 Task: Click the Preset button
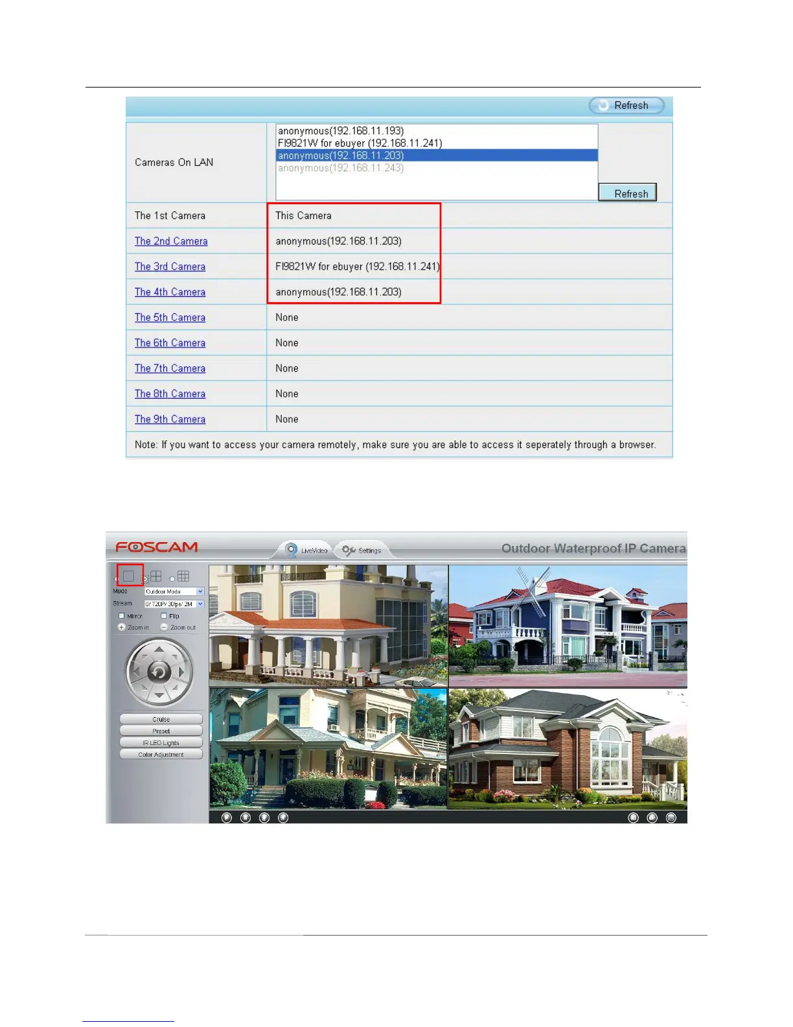pos(161,731)
